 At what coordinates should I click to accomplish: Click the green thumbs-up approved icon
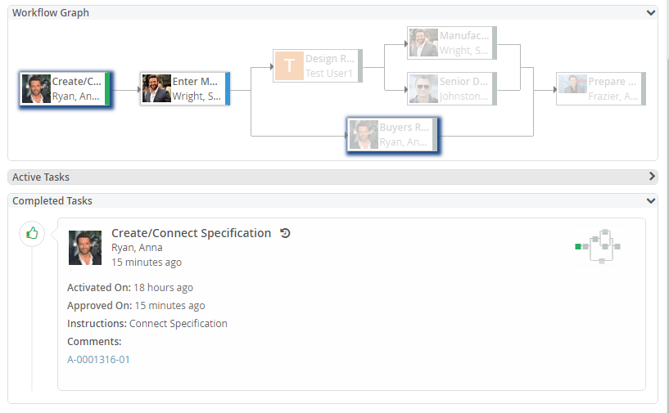click(x=32, y=233)
